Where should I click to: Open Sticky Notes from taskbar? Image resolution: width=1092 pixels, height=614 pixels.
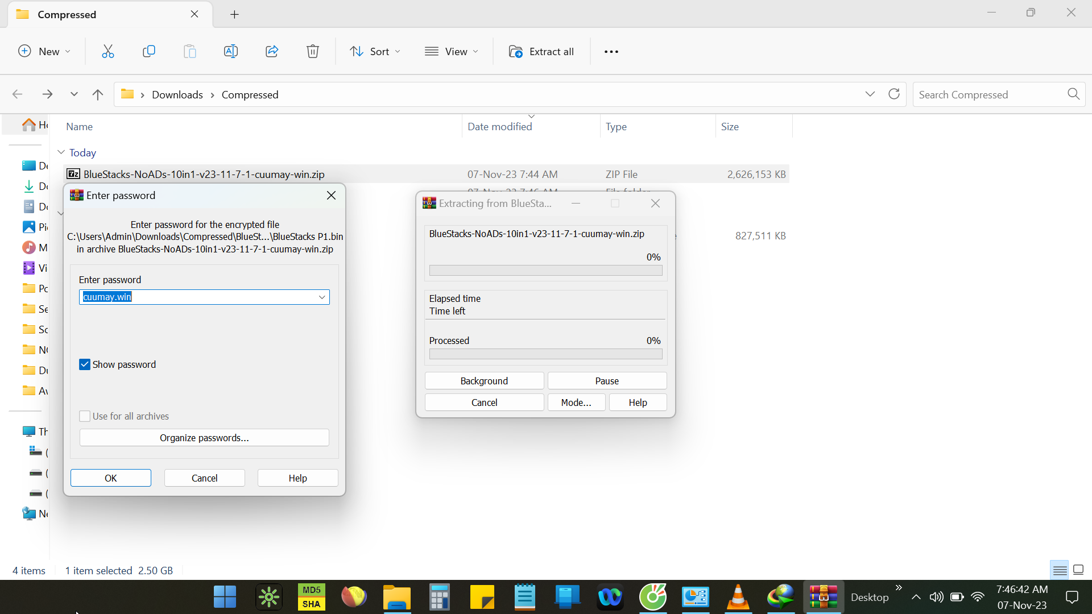click(x=482, y=597)
